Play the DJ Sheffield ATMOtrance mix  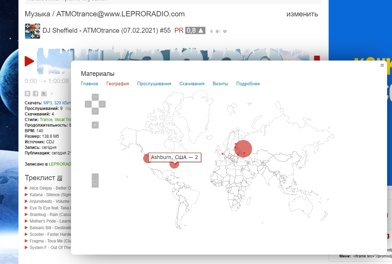tap(29, 61)
